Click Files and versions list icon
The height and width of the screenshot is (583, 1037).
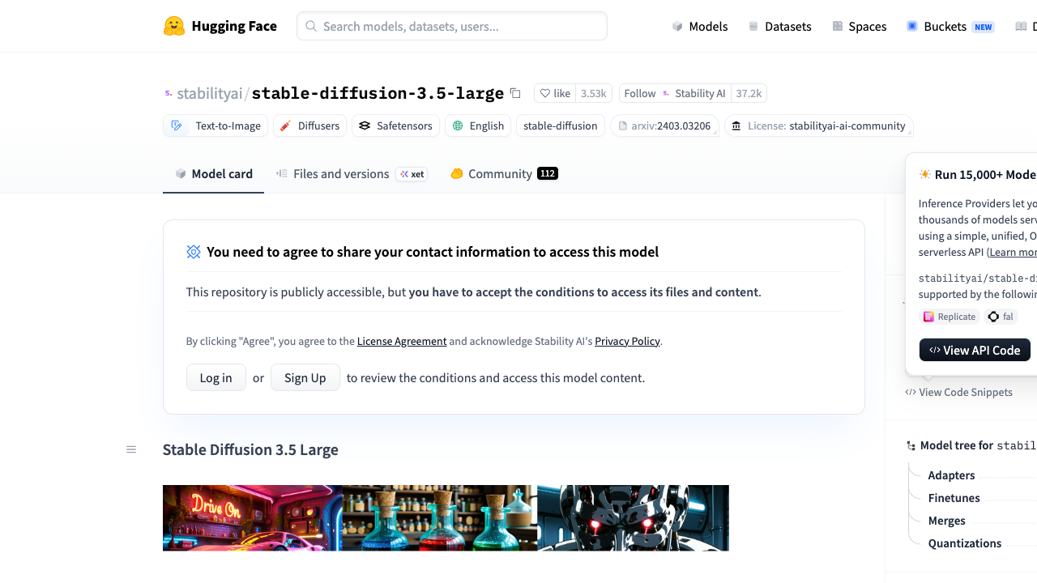282,173
